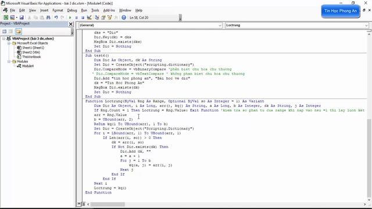Open the Insert object dropdown arrow in toolbar

[x=17, y=17]
